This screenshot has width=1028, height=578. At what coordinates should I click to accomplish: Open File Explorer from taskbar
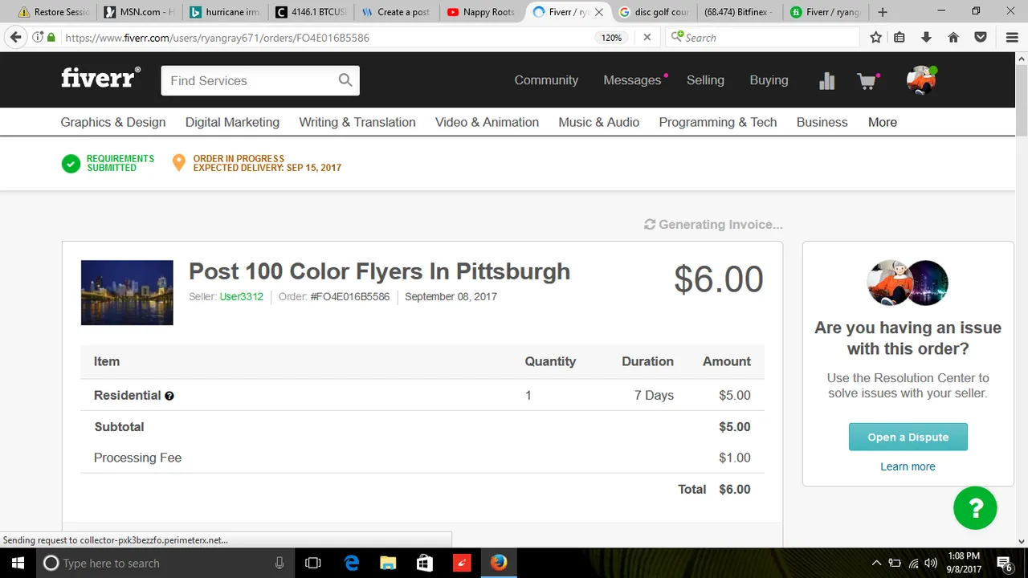(x=388, y=563)
